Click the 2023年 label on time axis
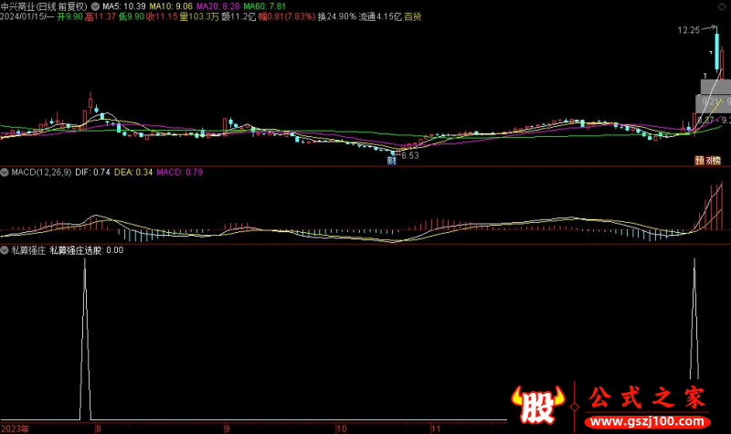The width and height of the screenshot is (731, 434). coord(15,427)
